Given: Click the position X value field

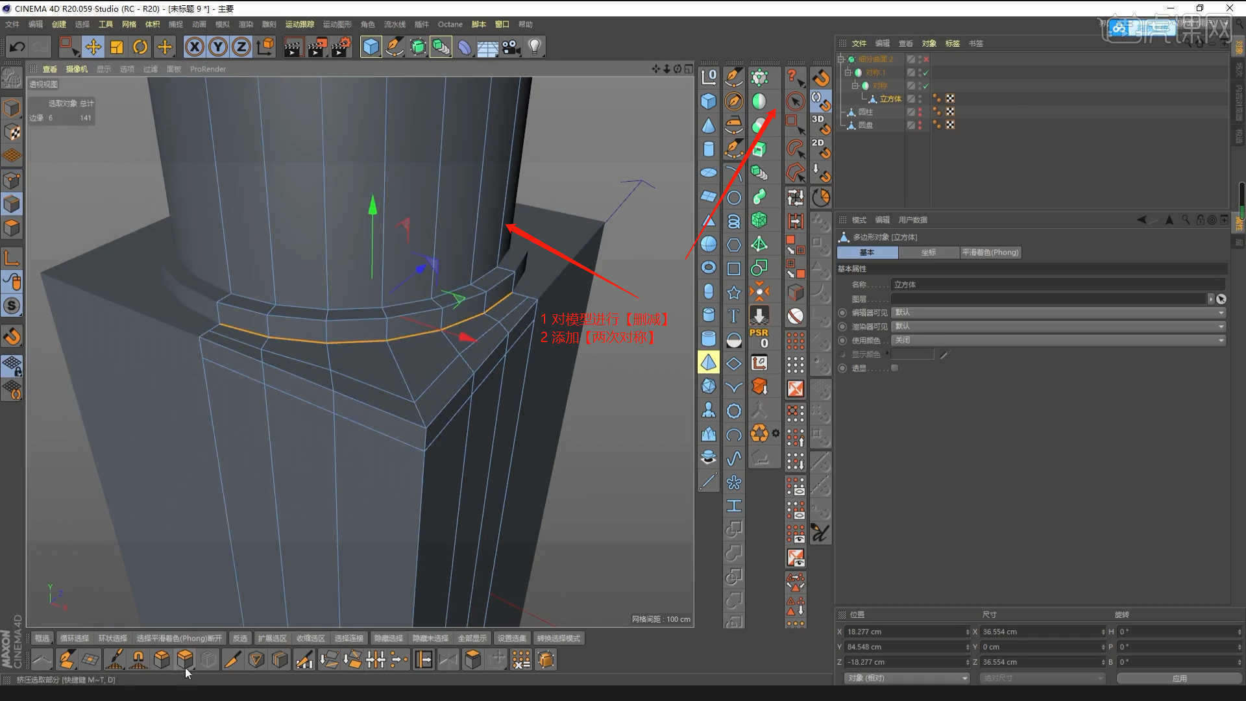Looking at the screenshot, I should [x=906, y=632].
